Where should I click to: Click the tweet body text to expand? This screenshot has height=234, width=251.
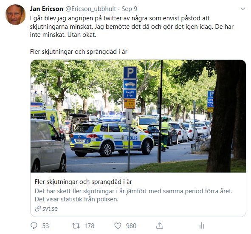(x=132, y=27)
